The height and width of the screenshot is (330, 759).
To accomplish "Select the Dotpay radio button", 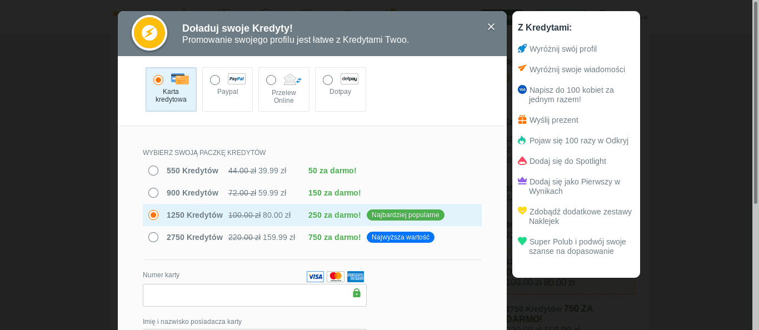I will 328,80.
